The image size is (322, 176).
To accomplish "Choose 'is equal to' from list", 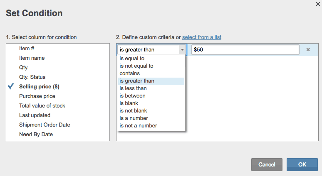I will coord(132,59).
